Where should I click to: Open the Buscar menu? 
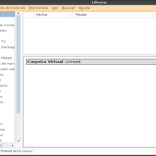[69, 8]
